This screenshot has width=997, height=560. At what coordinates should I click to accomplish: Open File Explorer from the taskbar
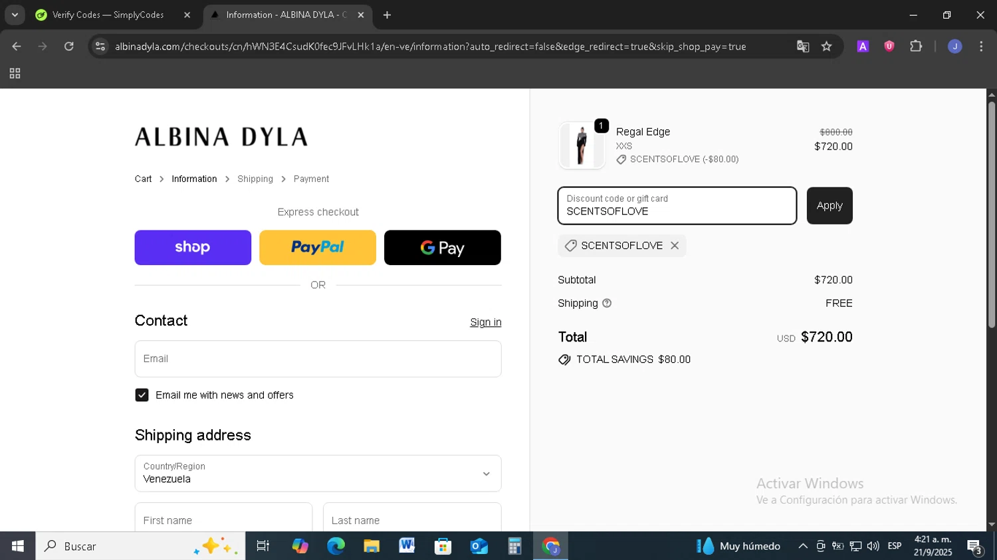click(x=372, y=546)
